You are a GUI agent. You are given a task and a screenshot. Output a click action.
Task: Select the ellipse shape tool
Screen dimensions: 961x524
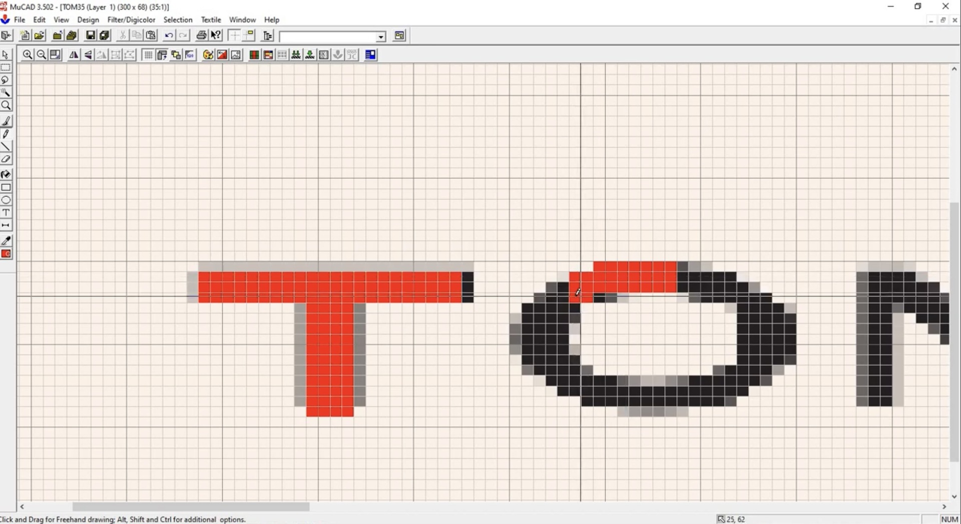point(6,200)
